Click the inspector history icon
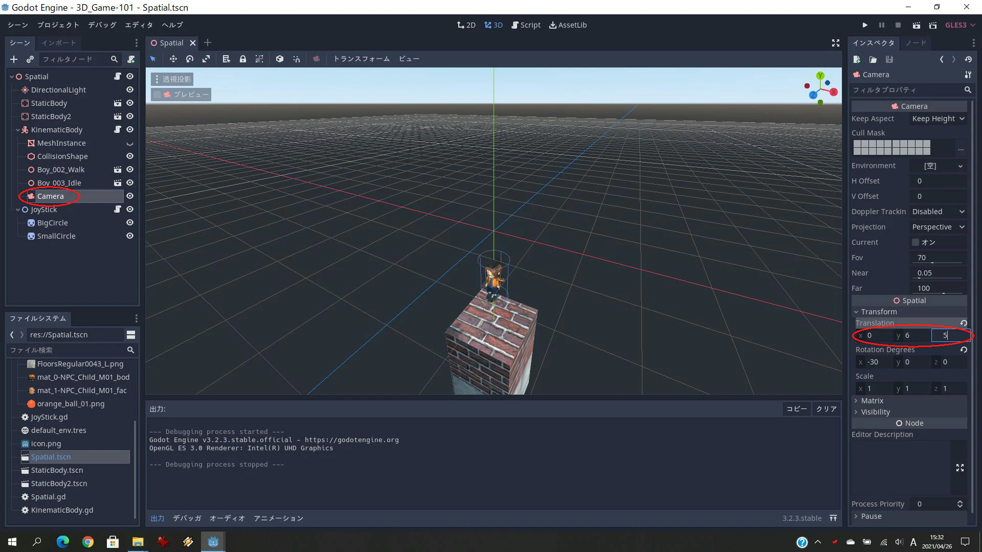982x552 pixels. click(x=968, y=59)
